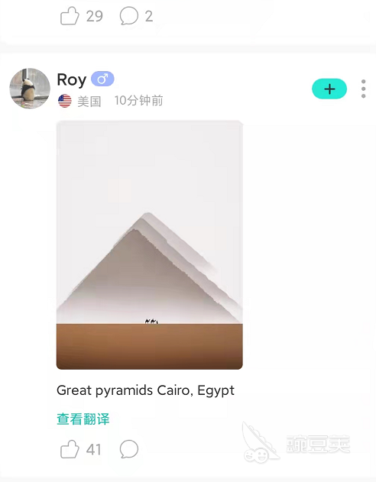Like Roy's pyramid post thumbs-up icon
This screenshot has height=482, width=376.
70,449
